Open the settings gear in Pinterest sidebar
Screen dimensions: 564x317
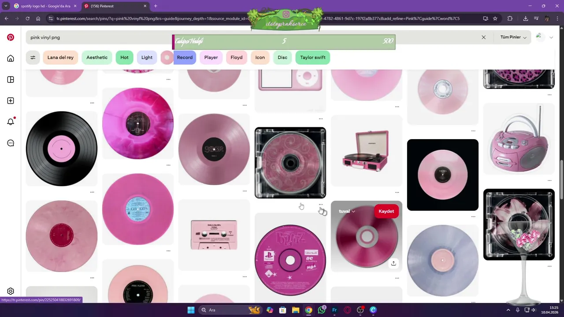11,291
